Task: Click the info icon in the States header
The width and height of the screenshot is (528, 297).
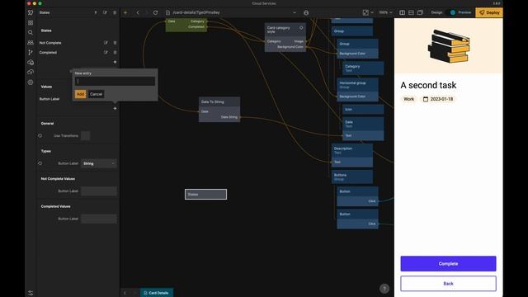Action: [x=96, y=12]
